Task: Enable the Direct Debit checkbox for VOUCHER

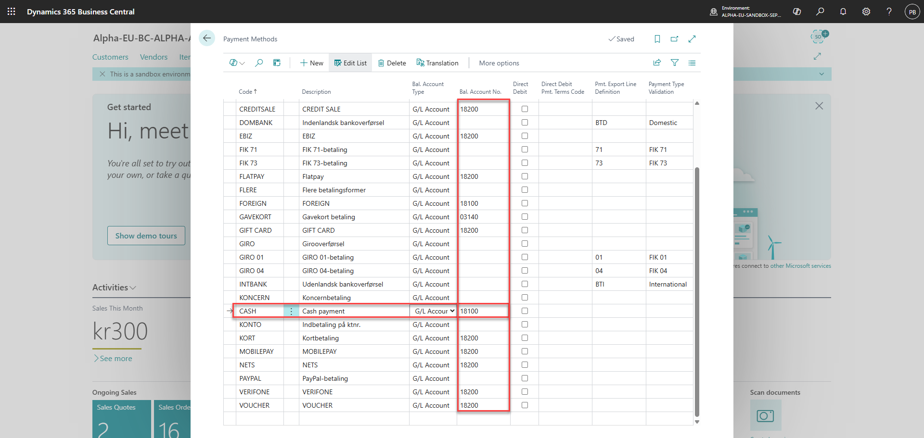Action: pos(525,405)
